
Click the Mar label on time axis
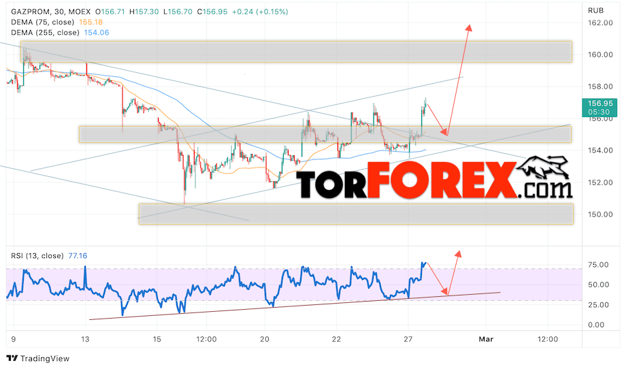click(486, 339)
